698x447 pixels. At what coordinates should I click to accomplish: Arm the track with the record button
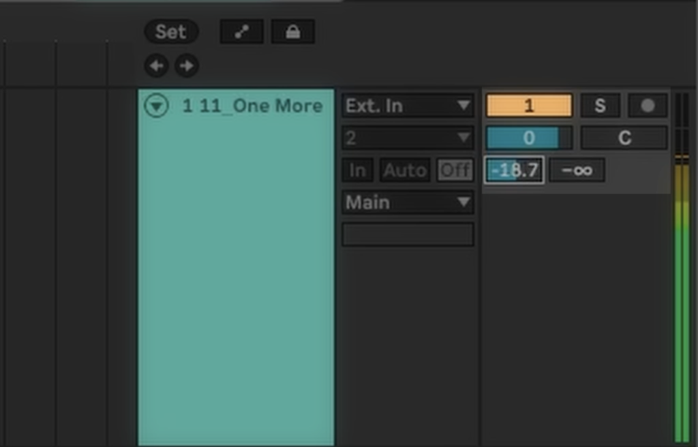[647, 106]
